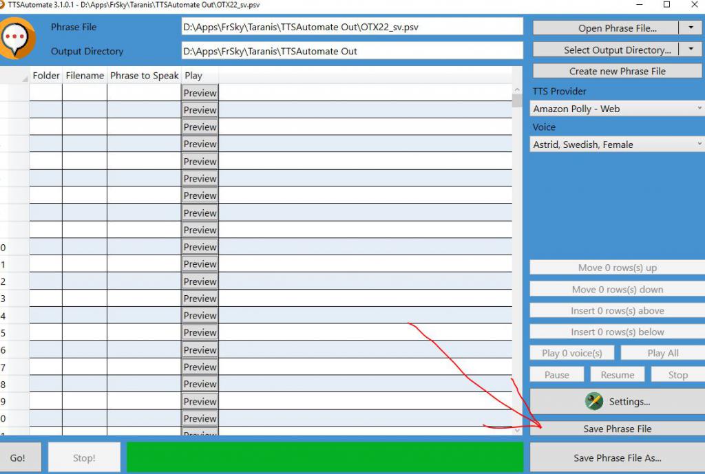Click the Settings wrench icon
Image resolution: width=705 pixels, height=474 pixels.
pos(593,401)
